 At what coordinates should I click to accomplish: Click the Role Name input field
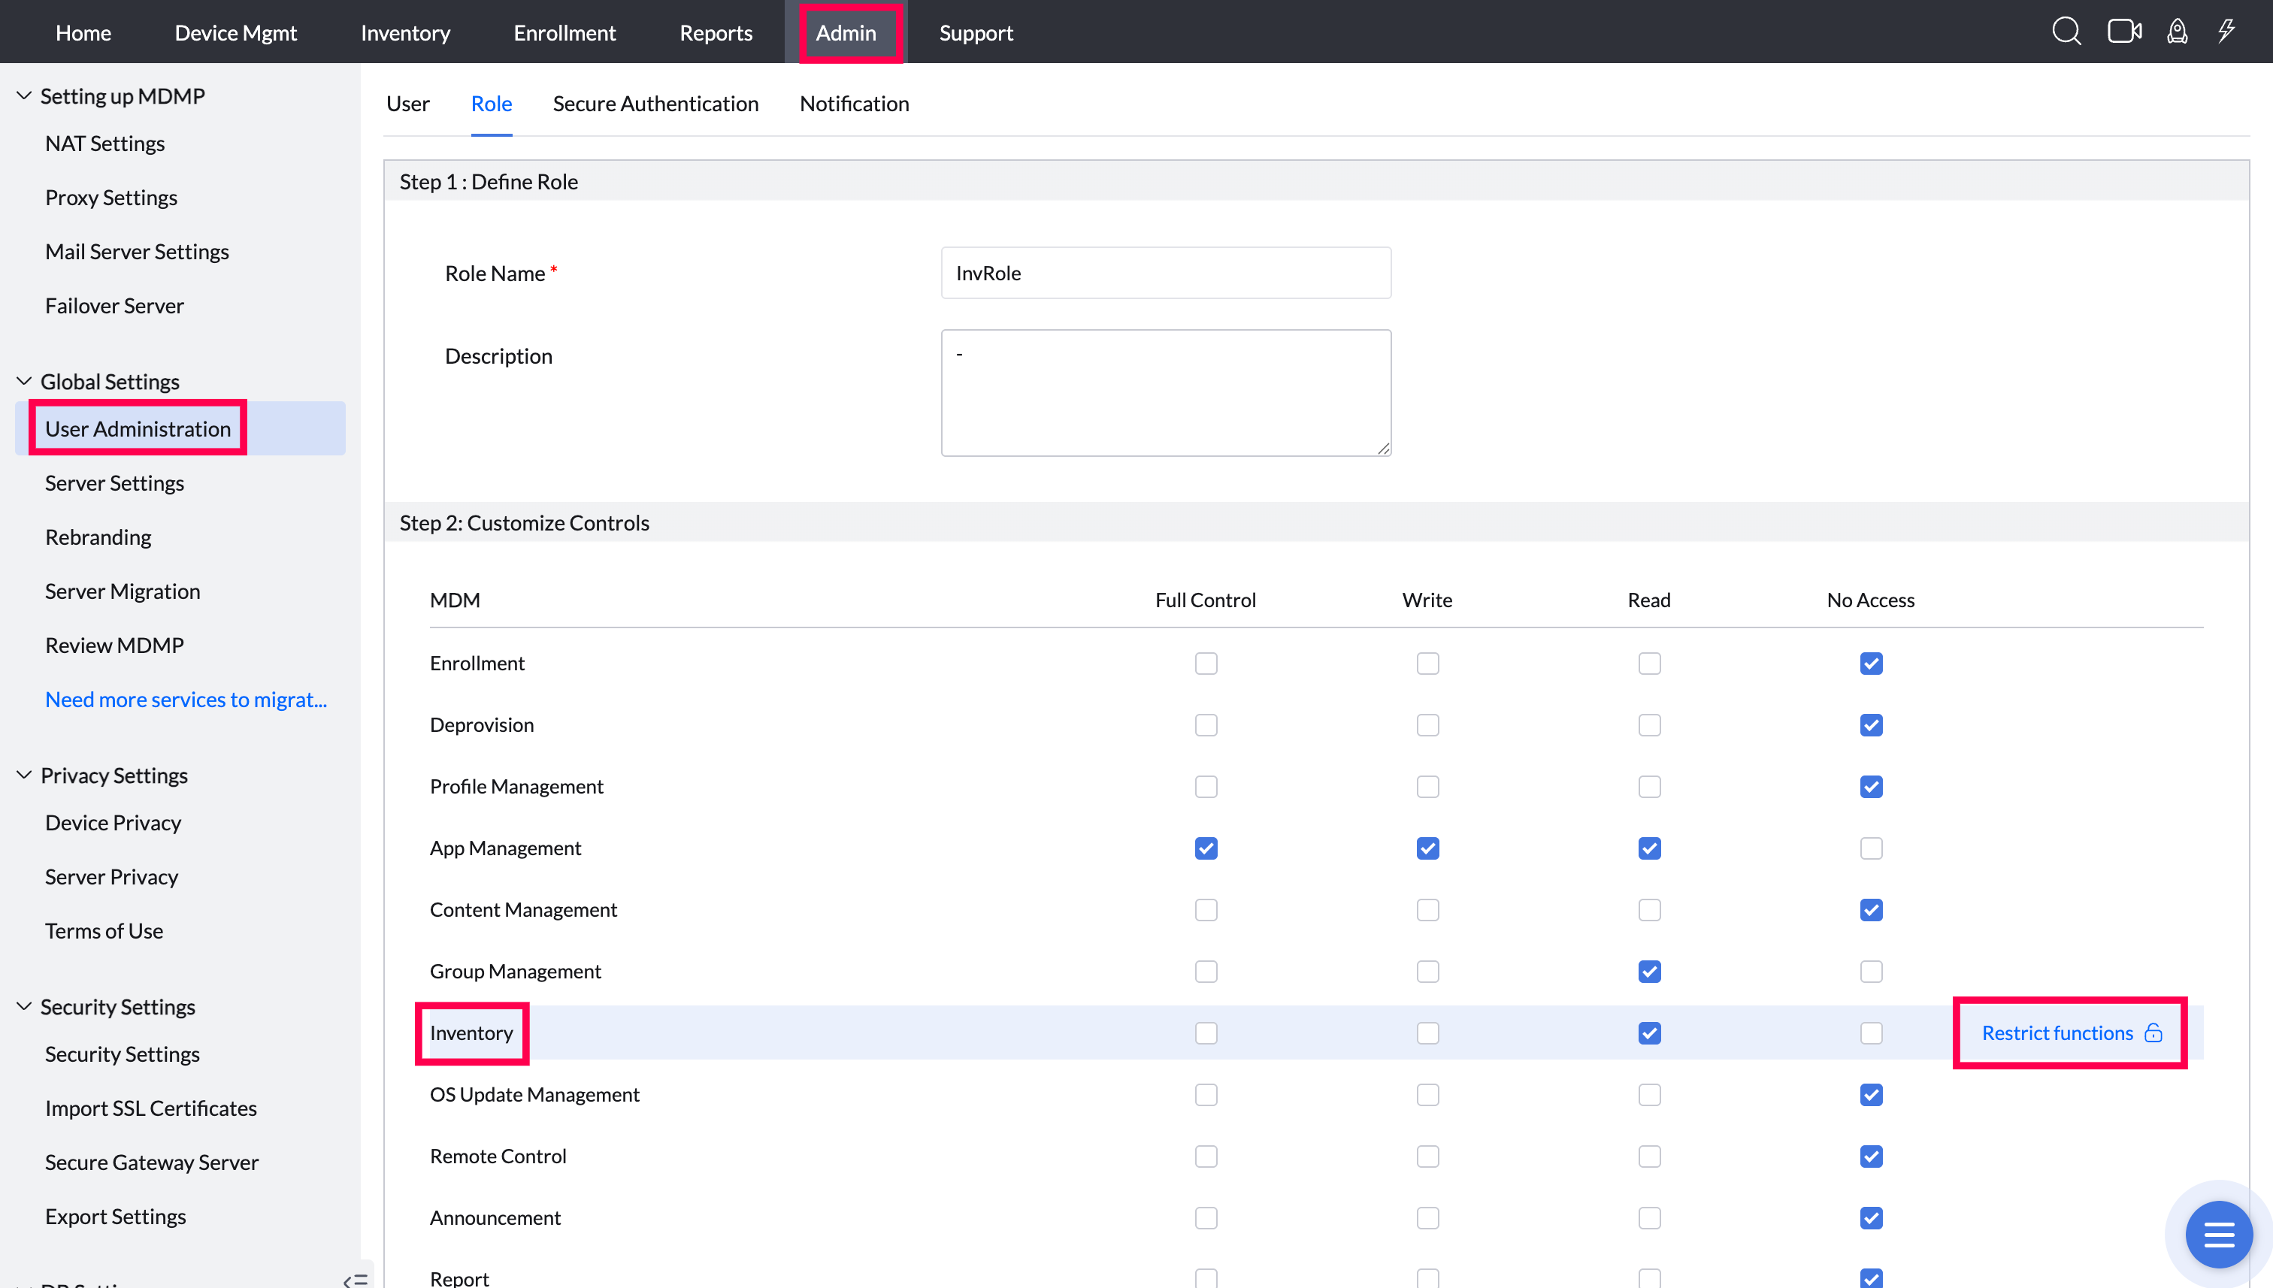pyautogui.click(x=1165, y=273)
